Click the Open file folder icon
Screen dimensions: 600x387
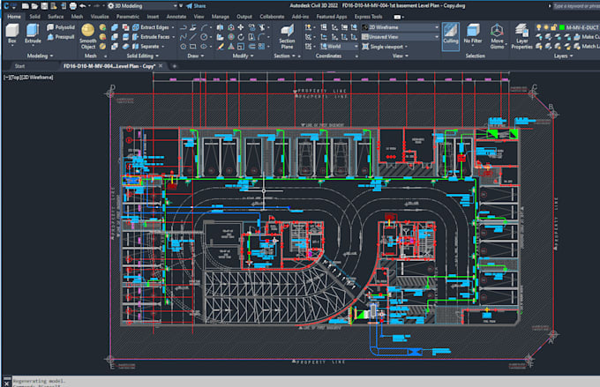(34, 6)
